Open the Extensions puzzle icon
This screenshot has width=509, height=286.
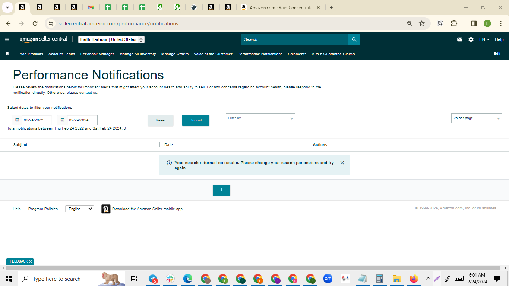pyautogui.click(x=454, y=23)
